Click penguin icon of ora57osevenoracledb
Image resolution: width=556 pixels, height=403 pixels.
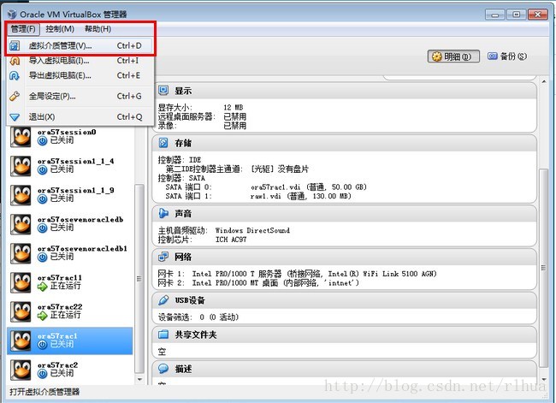tap(21, 224)
